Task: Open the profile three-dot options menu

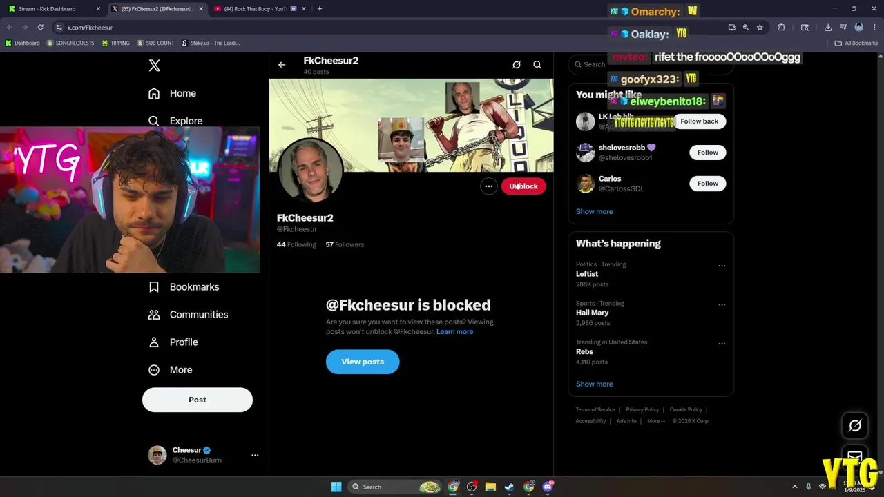Action: click(x=488, y=186)
